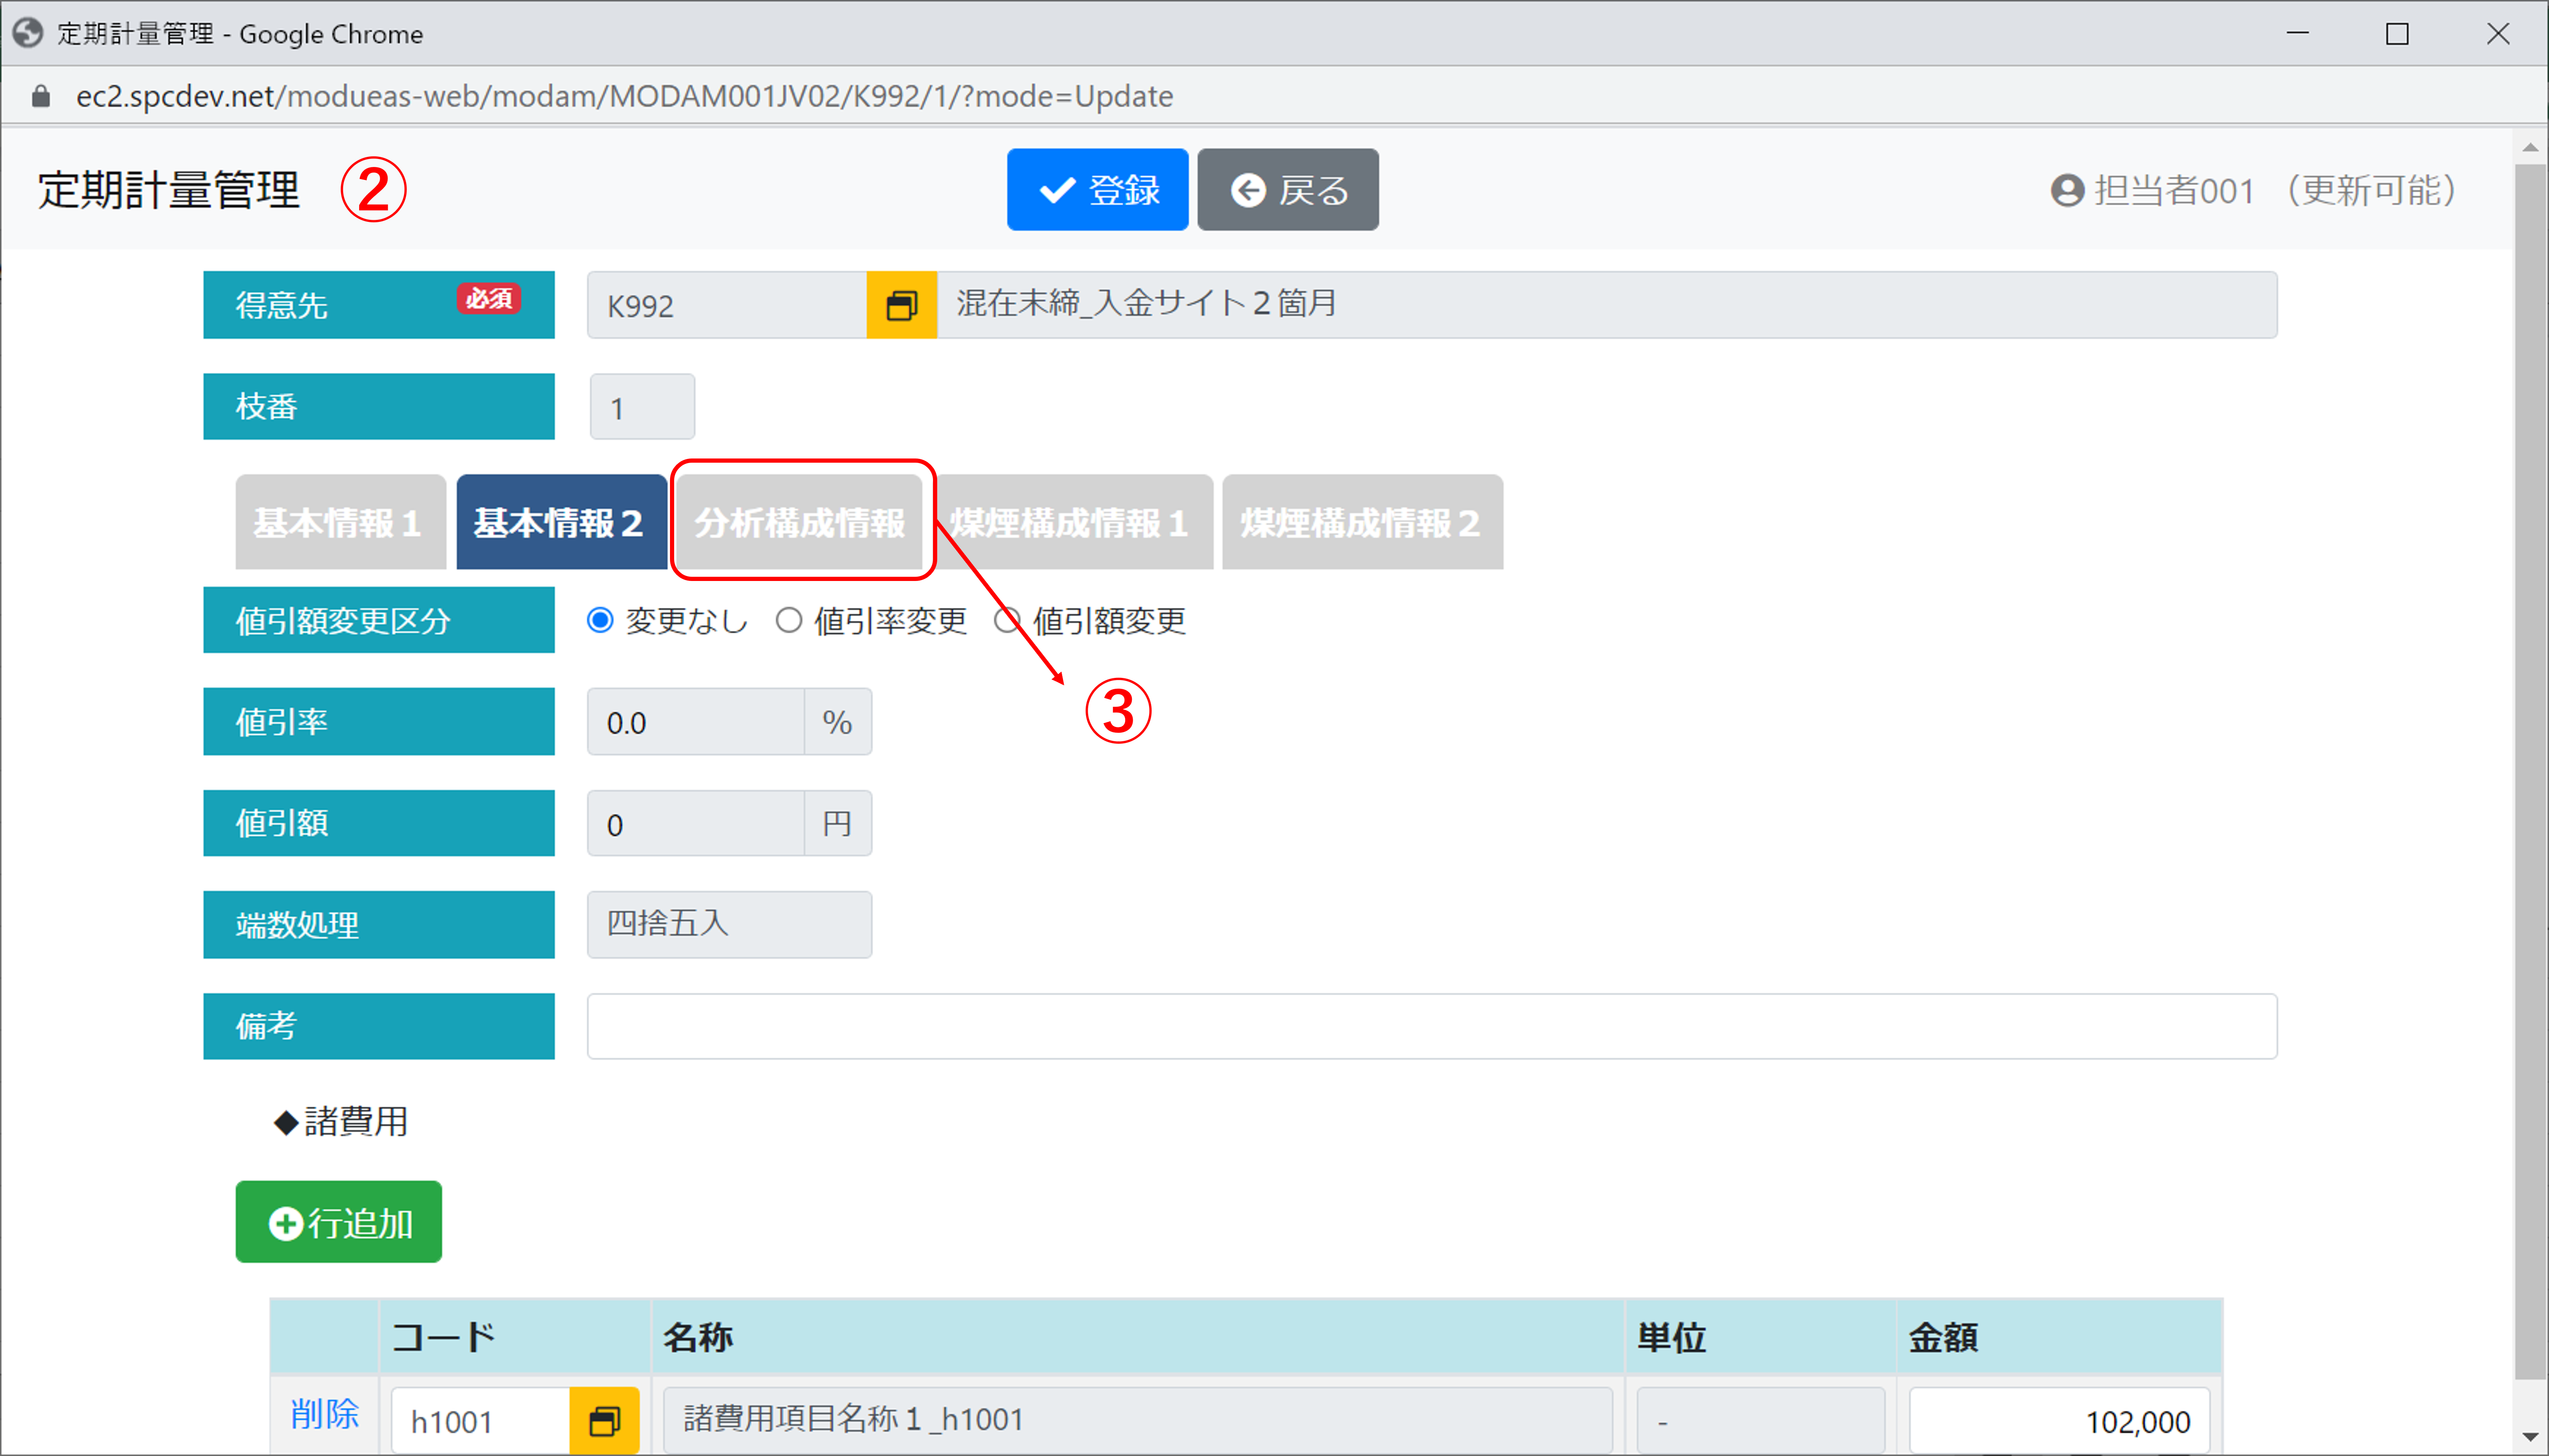
Task: Open the 分析構成情報 tab
Action: click(x=799, y=522)
